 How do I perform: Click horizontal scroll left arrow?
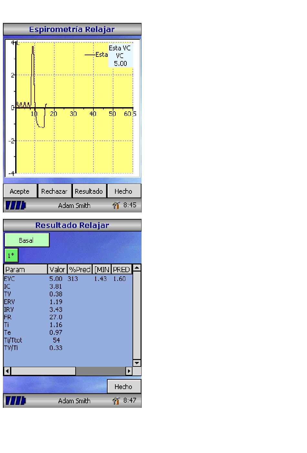pos(7,371)
